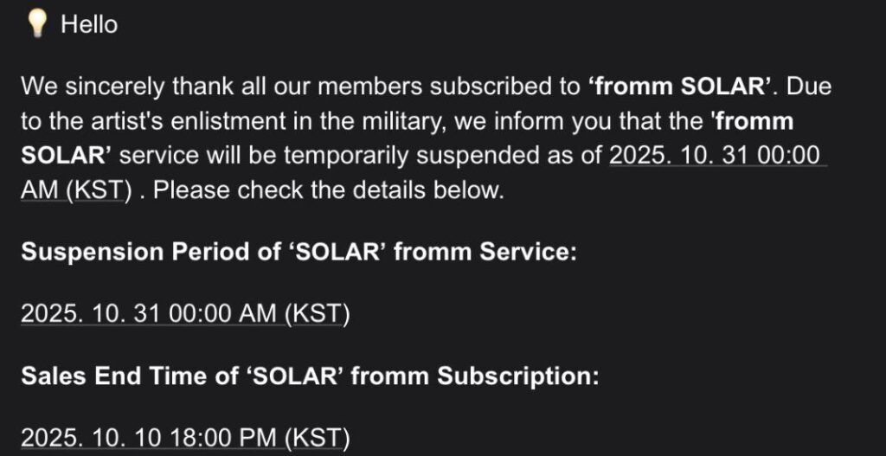Select the "Suspension Period of 'SOLAR' fromm Service:" heading
This screenshot has width=886, height=456.
pos(299,252)
